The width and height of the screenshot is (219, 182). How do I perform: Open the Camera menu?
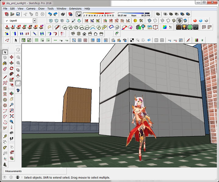click(x=31, y=8)
